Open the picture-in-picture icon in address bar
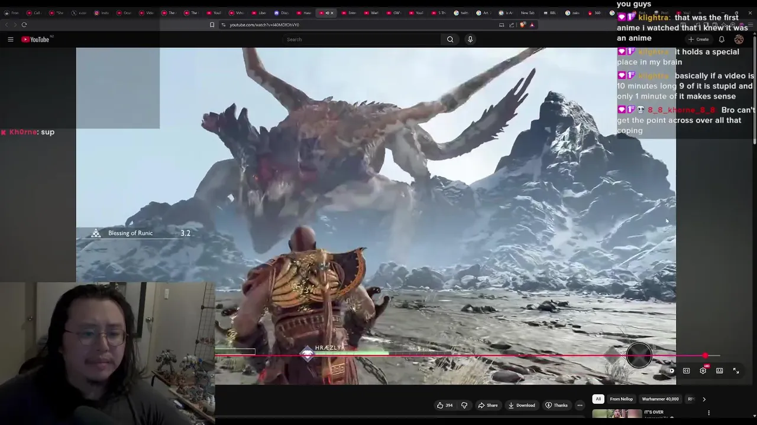Viewport: 757px width, 425px height. [x=502, y=25]
